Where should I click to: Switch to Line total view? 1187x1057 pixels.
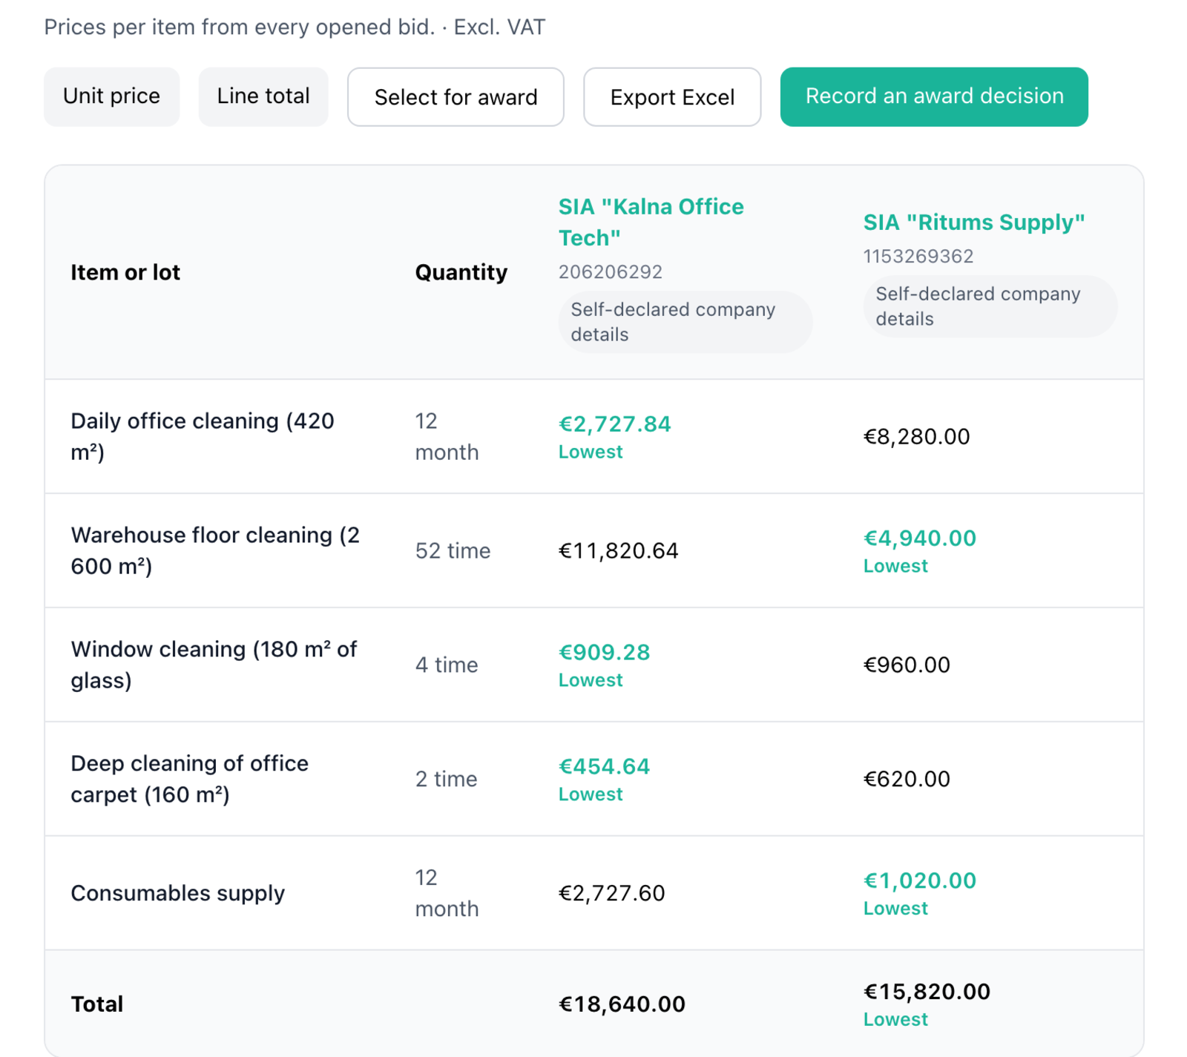tap(263, 96)
